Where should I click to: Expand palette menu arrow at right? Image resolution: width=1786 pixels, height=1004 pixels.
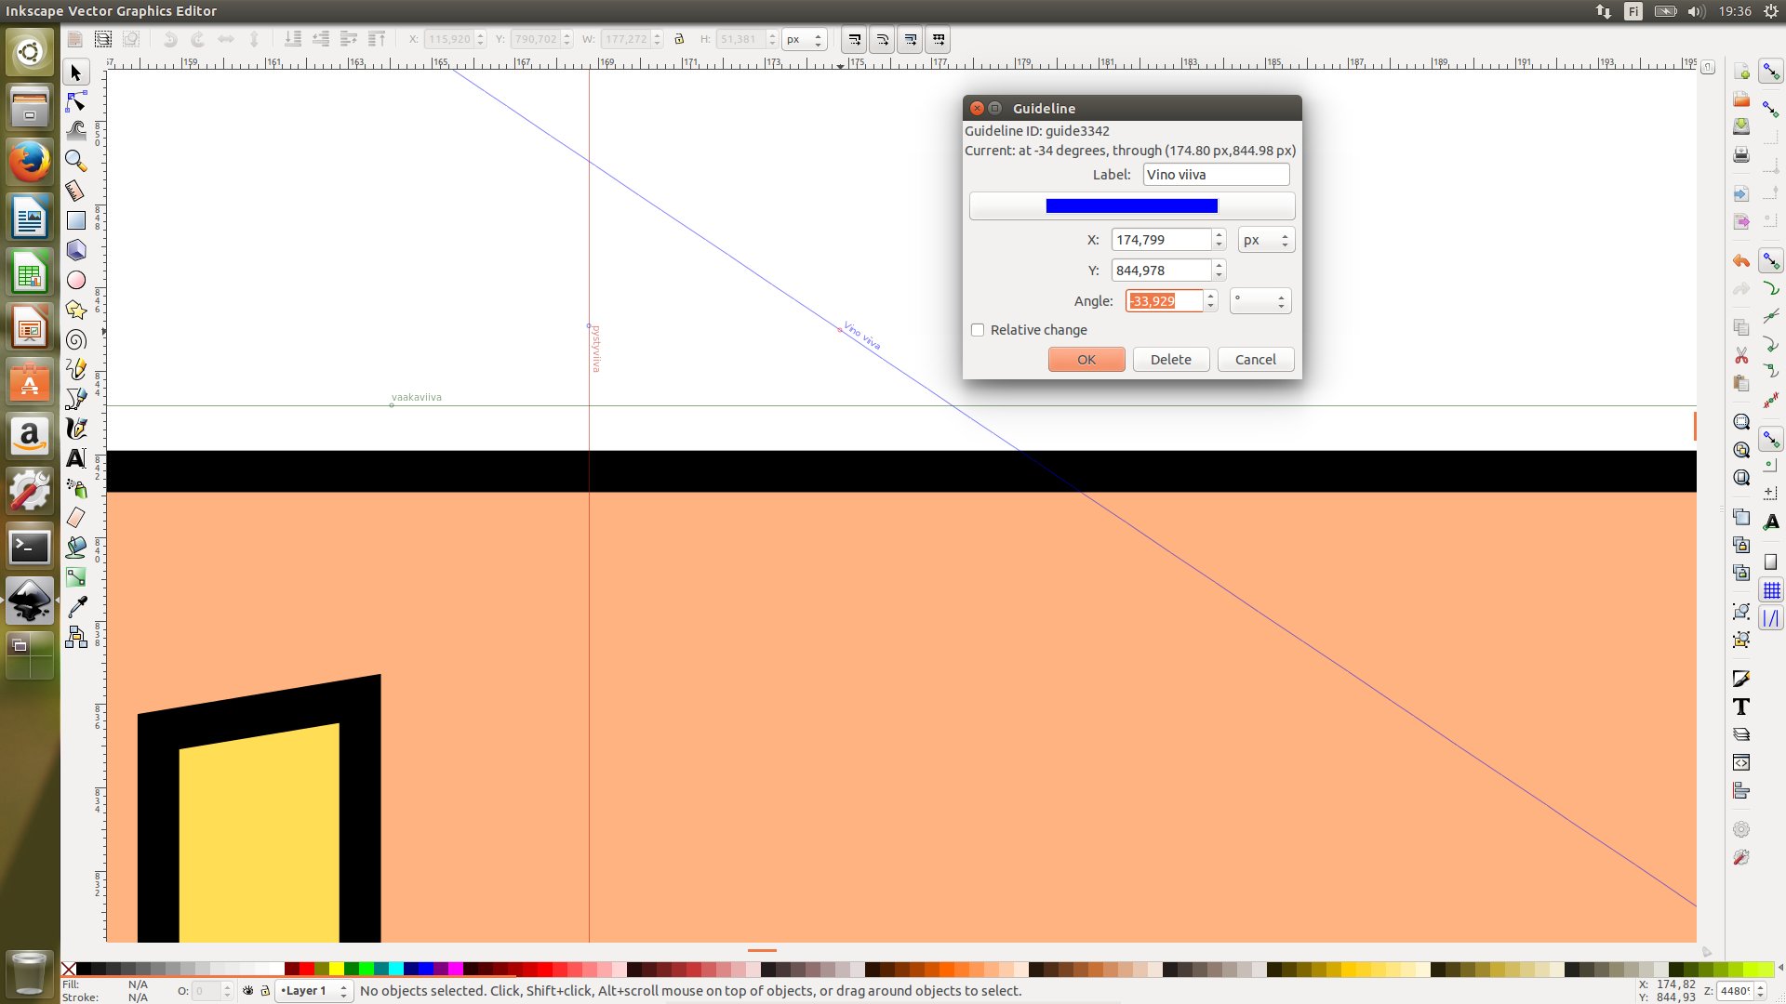point(1779,969)
